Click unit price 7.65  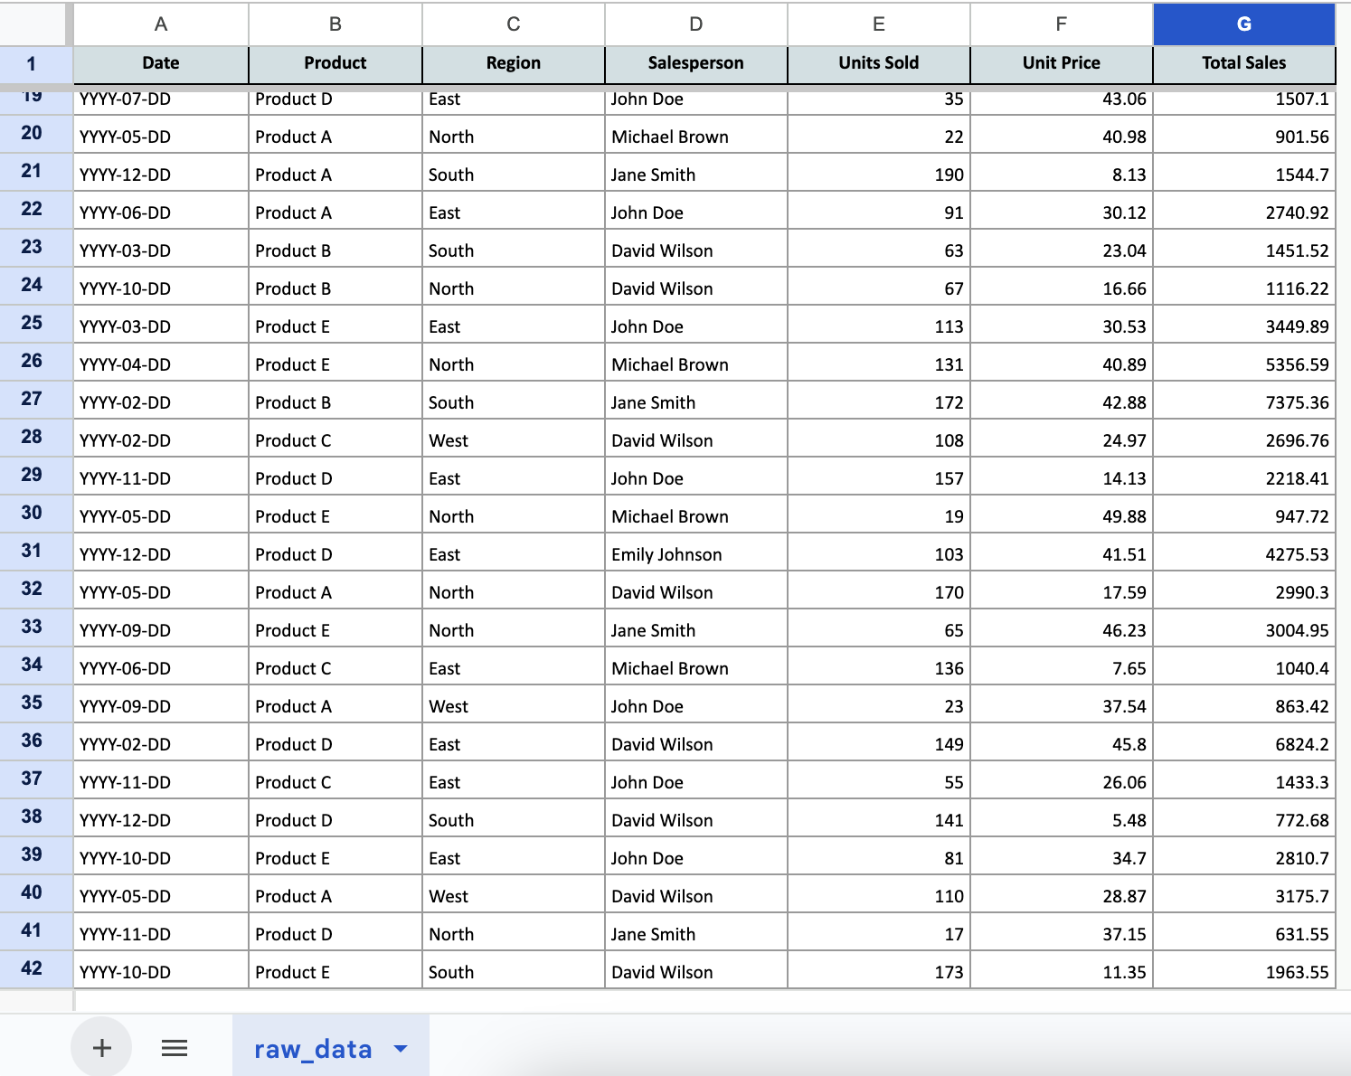click(1062, 668)
